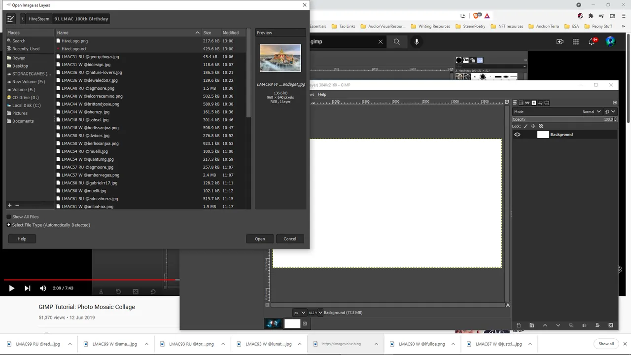Close the white image tab in GIMP
The width and height of the screenshot is (631, 355).
[305, 324]
